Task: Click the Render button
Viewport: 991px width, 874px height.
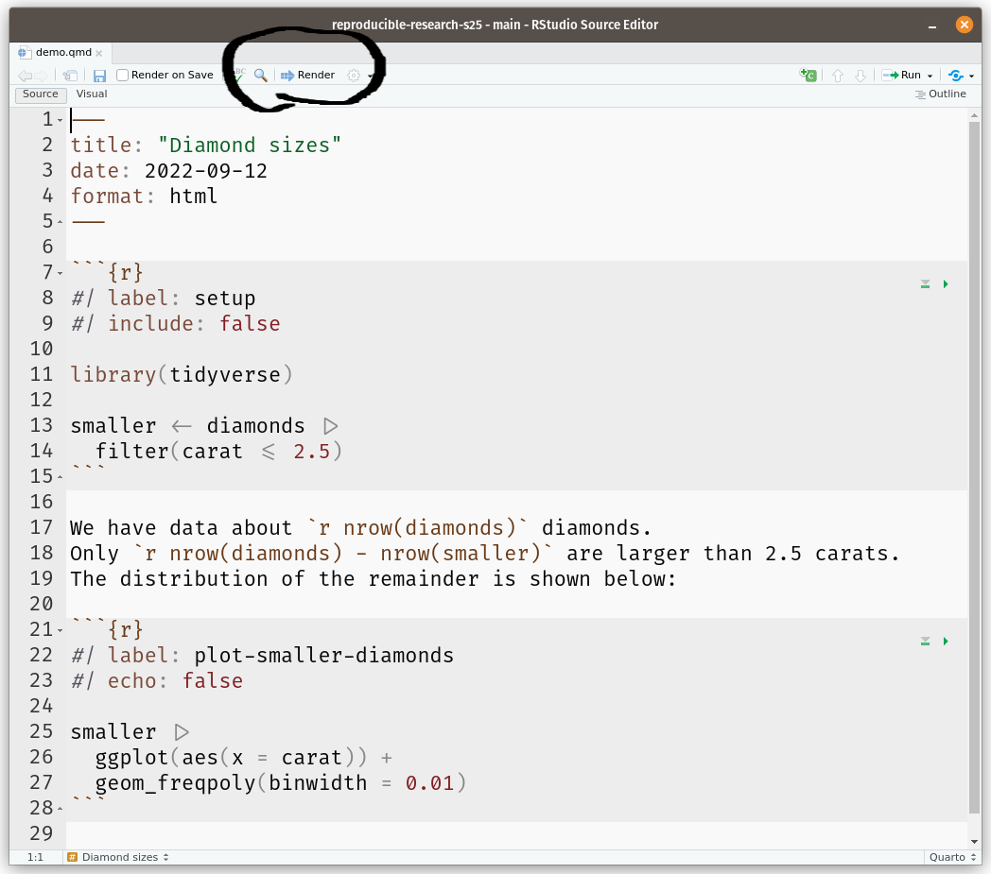Action: pyautogui.click(x=308, y=76)
